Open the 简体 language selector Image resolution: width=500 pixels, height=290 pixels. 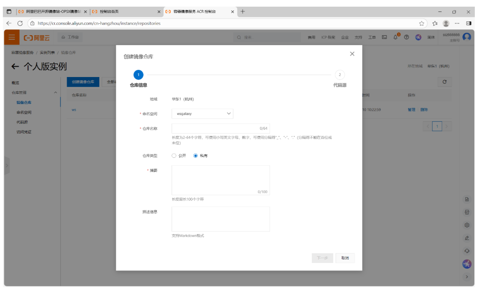[x=431, y=38]
